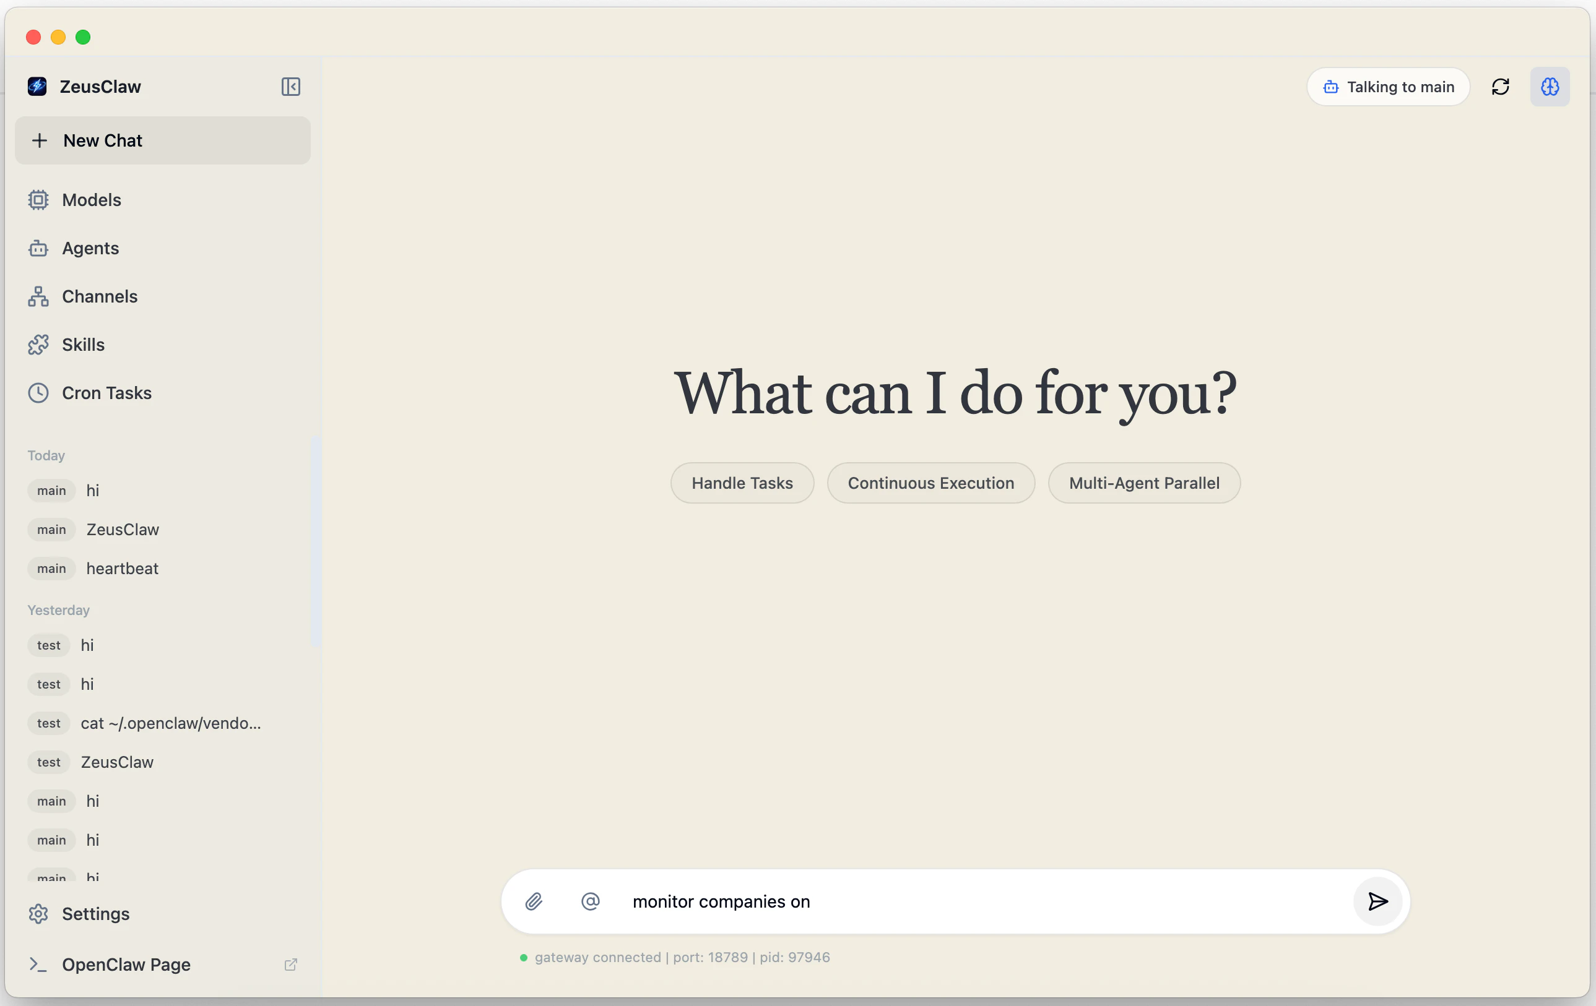Send the message with arrow icon

pyautogui.click(x=1378, y=901)
